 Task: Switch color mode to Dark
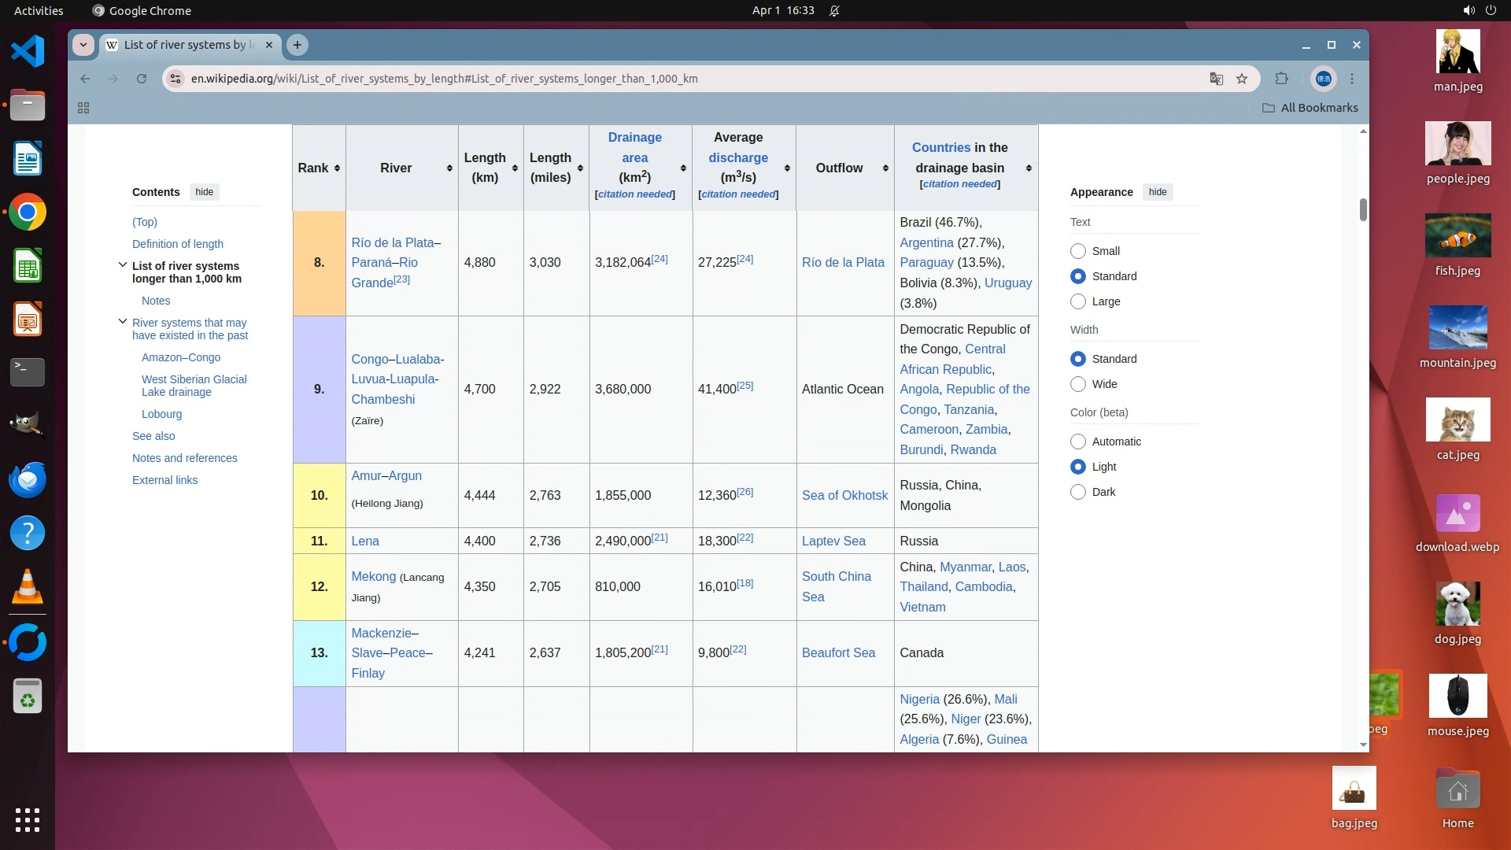point(1078,492)
